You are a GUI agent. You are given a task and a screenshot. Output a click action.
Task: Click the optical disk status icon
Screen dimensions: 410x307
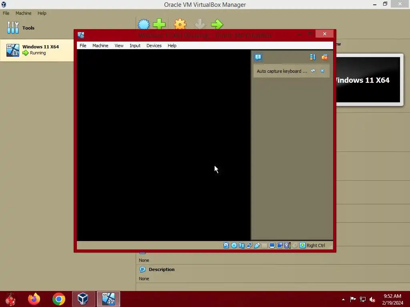234,245
